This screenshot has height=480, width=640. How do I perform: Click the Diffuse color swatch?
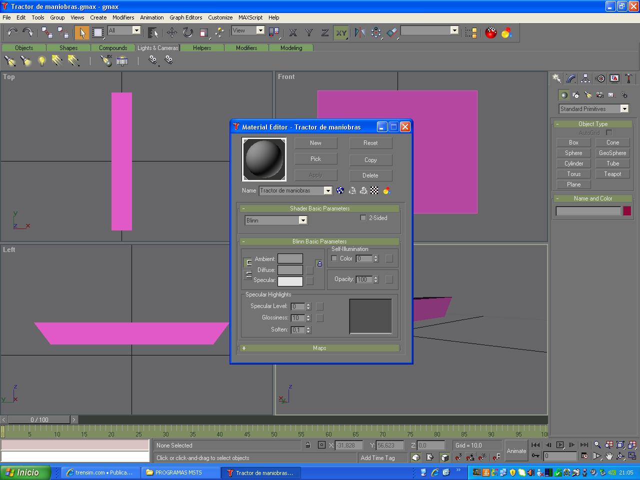click(x=290, y=270)
